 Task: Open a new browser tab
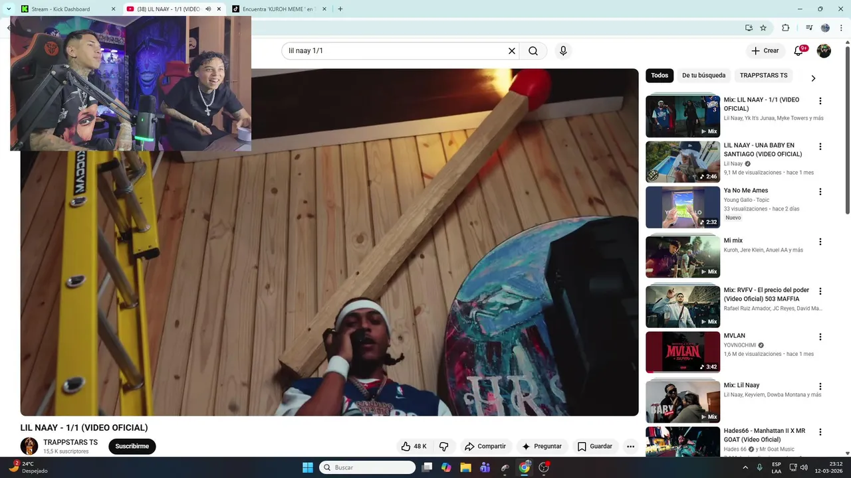pos(340,9)
